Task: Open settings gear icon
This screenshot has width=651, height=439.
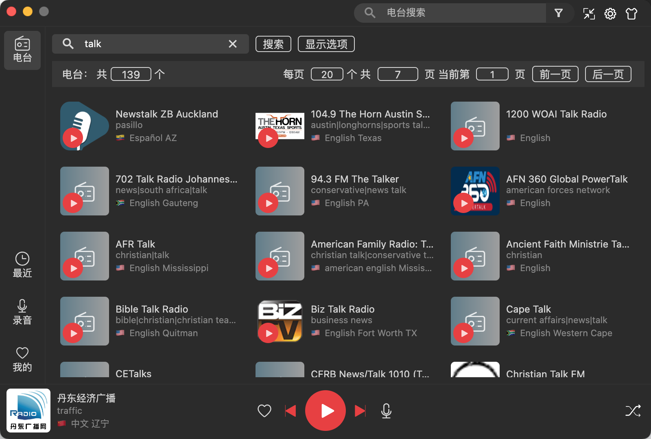Action: tap(610, 13)
